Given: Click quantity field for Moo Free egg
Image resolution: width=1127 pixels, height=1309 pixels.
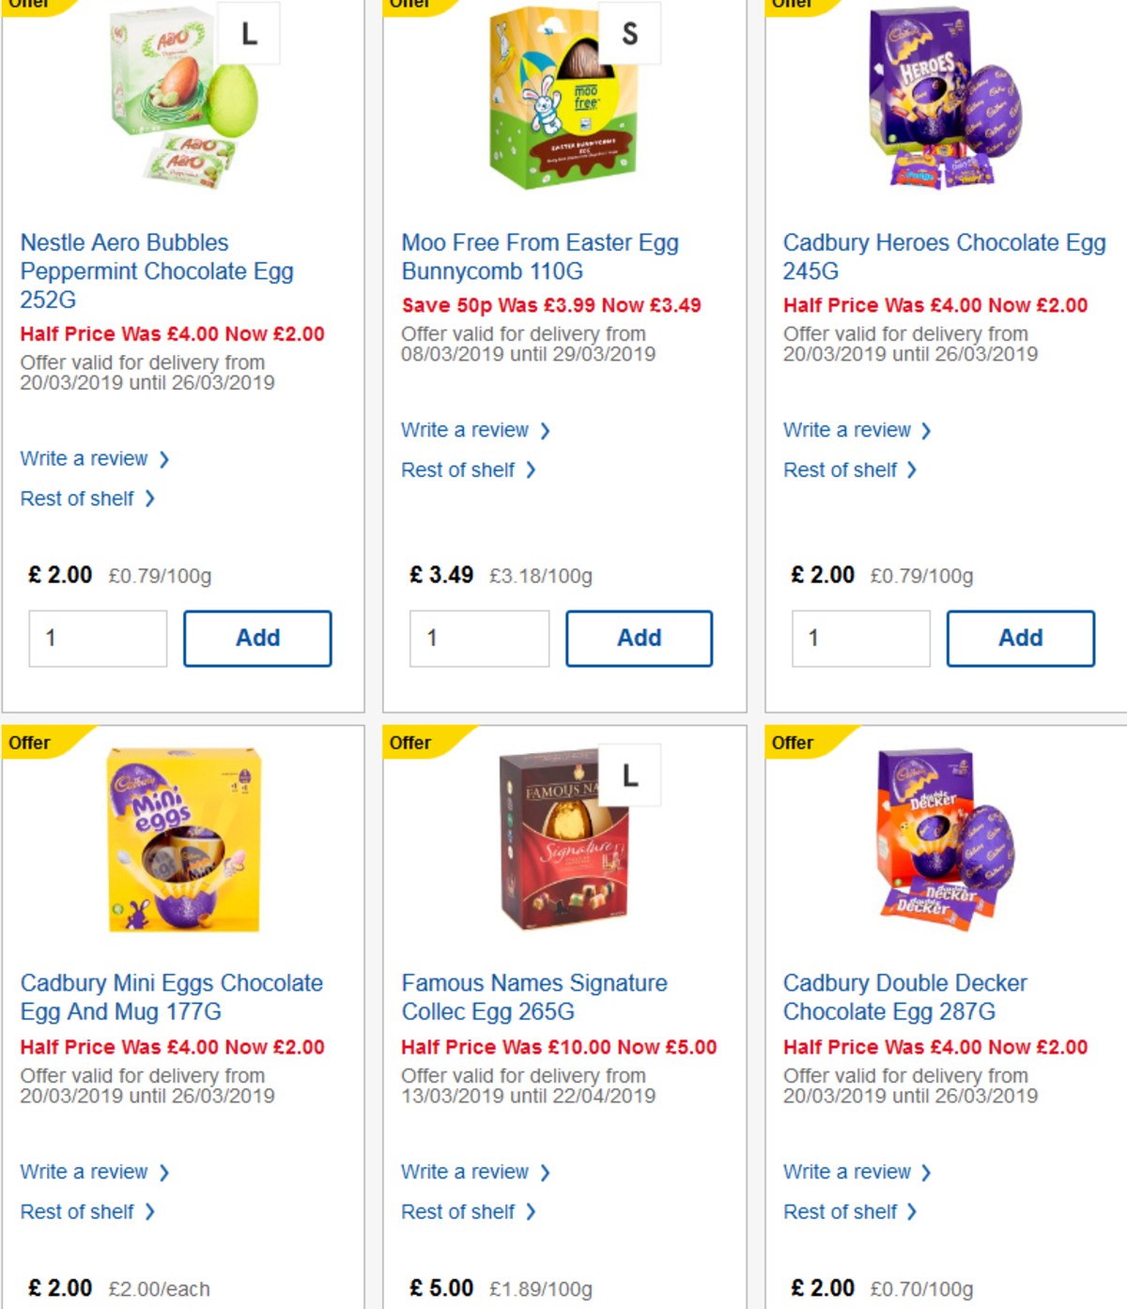Looking at the screenshot, I should click(x=479, y=638).
